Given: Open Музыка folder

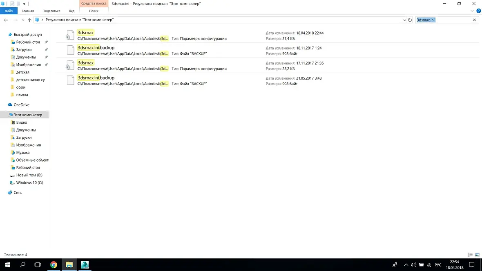Looking at the screenshot, I should [23, 152].
